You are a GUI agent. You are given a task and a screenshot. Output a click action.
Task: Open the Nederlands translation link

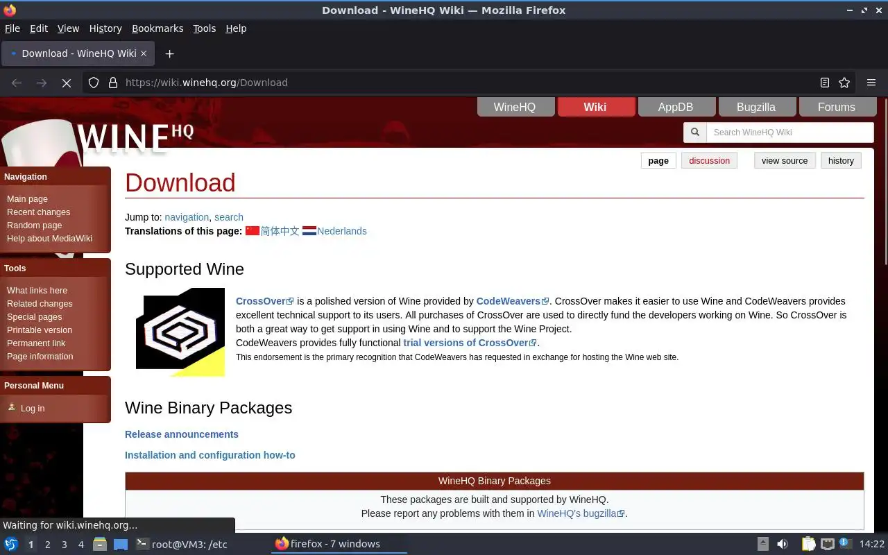click(x=341, y=231)
